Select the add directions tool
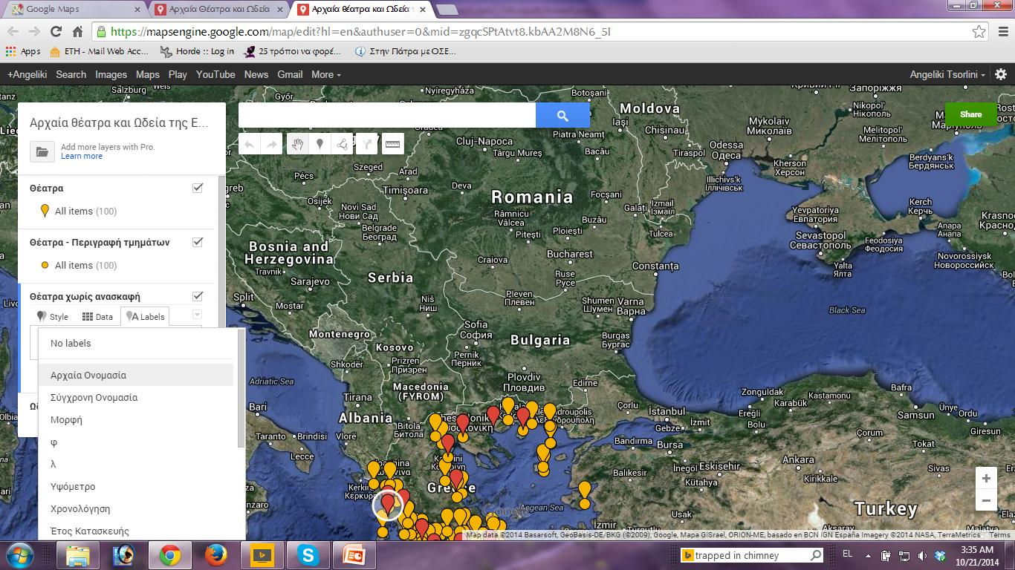 (x=367, y=145)
